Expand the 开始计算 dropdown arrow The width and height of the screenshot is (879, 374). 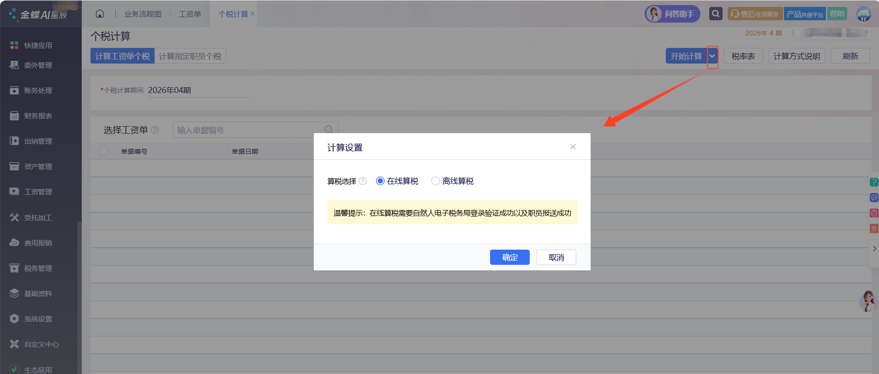[712, 56]
